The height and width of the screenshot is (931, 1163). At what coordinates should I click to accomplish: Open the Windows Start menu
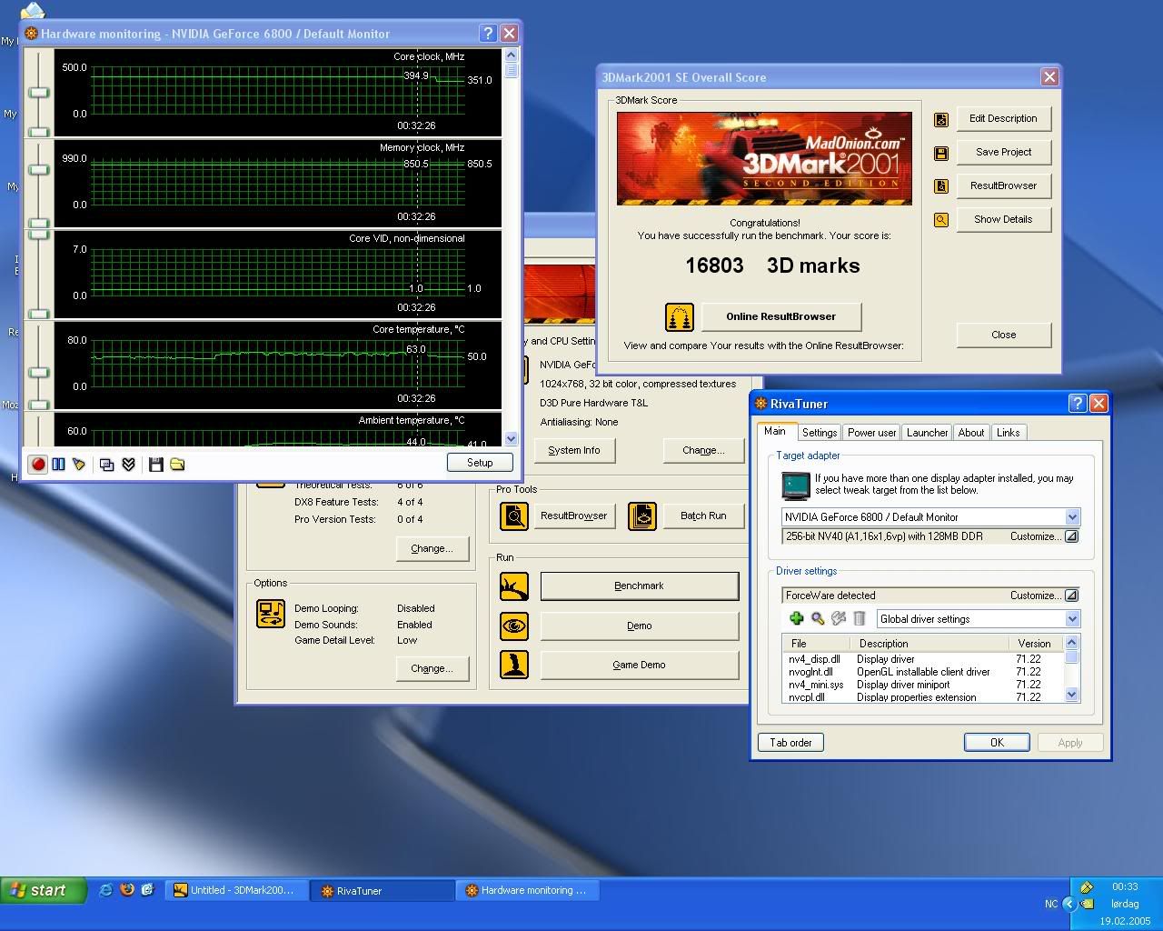(44, 890)
